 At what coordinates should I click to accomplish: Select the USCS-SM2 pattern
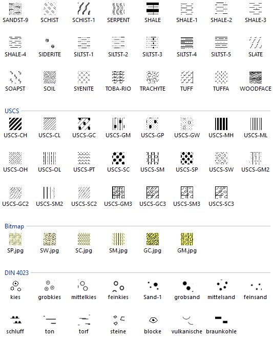(50, 193)
